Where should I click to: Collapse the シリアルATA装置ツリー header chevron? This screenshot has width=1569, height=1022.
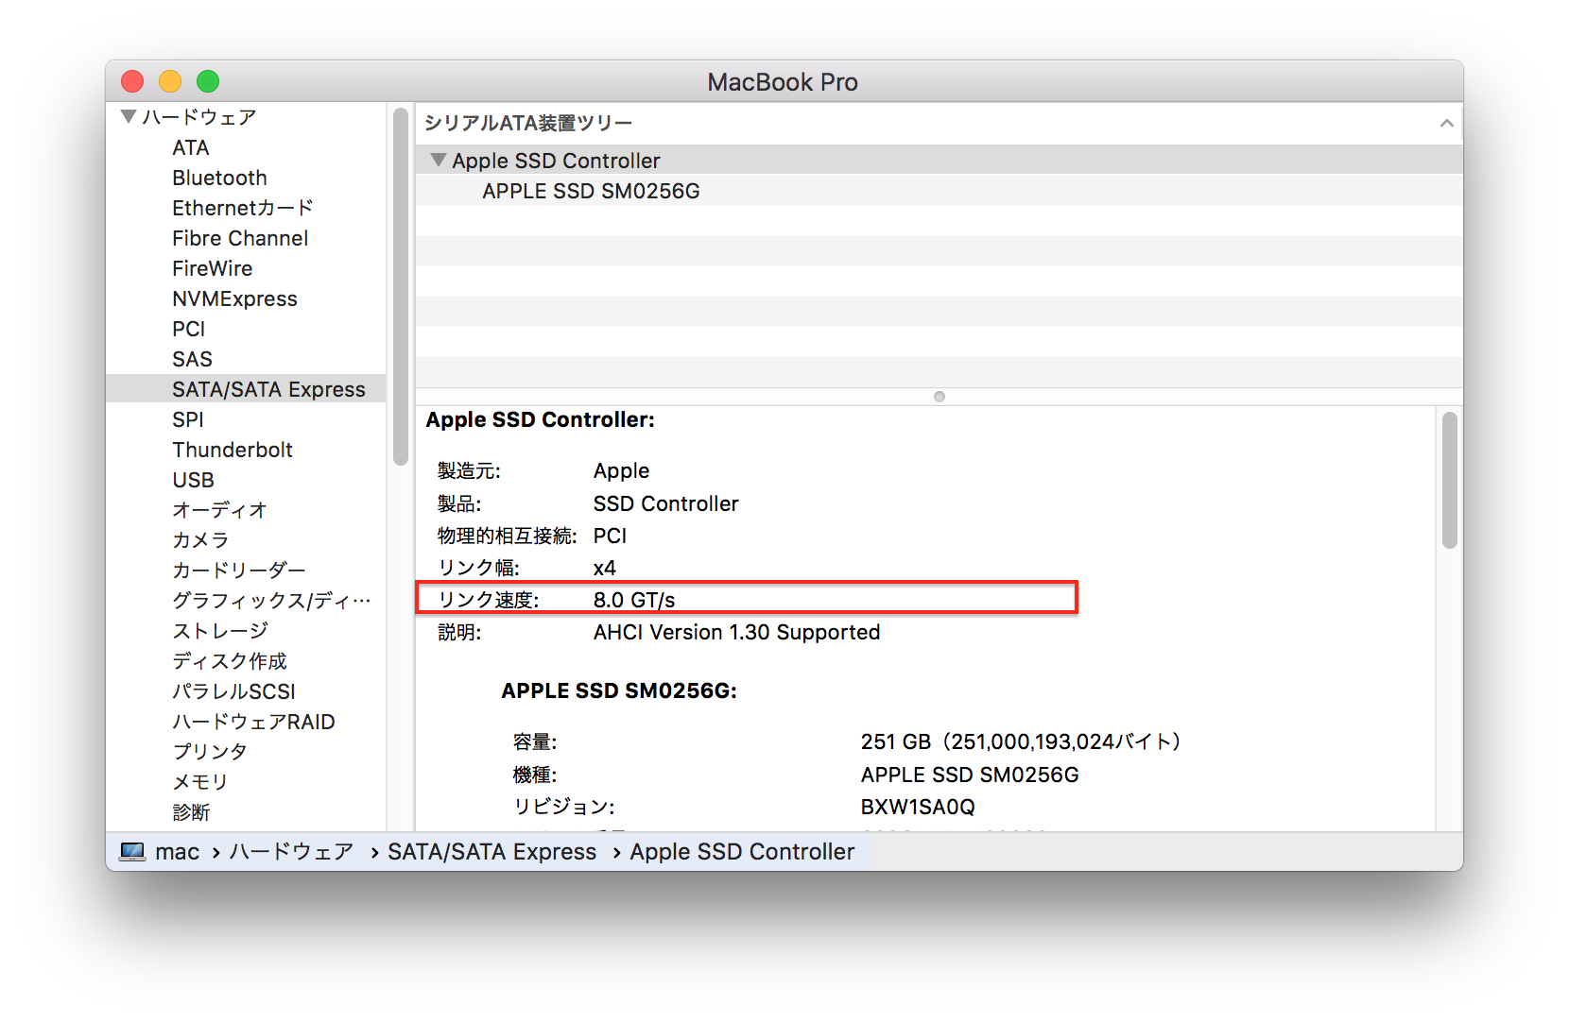(1446, 123)
